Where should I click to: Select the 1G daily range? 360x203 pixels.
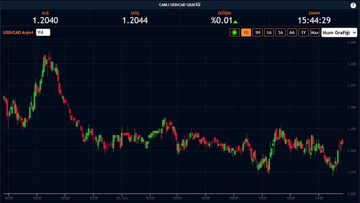click(x=246, y=32)
